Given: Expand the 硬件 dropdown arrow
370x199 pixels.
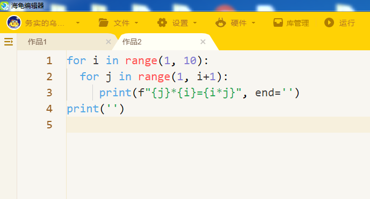Looking at the screenshot, I should pos(253,23).
